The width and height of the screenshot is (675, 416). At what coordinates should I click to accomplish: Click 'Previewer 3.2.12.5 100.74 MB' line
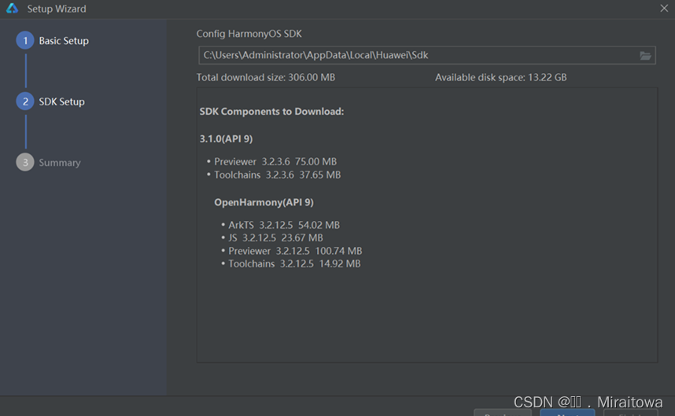pyautogui.click(x=295, y=251)
